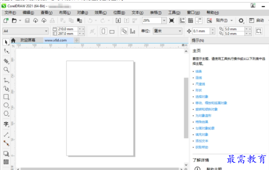Open the 文件 menu

coord(10,12)
